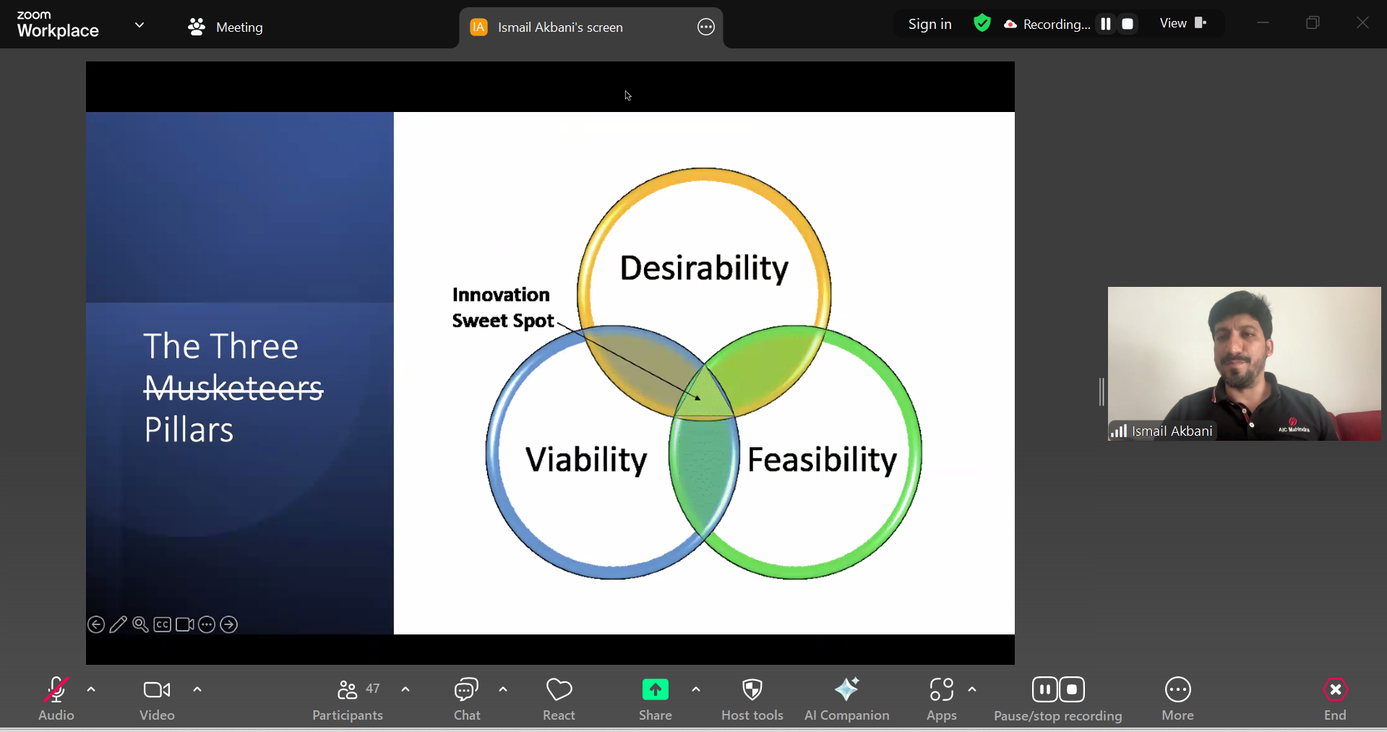Toggle the Video camera button
Screen dimensions: 1387x732
click(157, 698)
